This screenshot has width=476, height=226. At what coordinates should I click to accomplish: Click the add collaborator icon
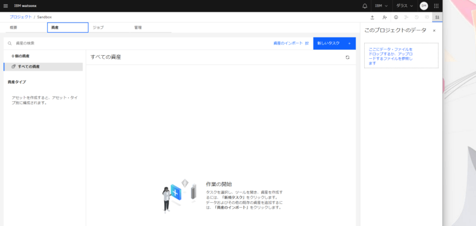tap(384, 17)
